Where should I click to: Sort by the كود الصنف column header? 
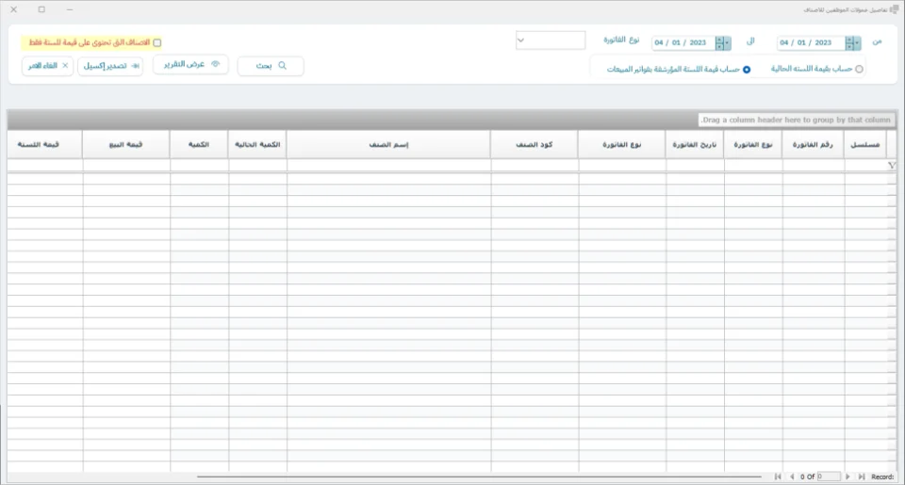(535, 144)
